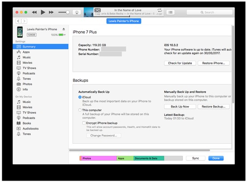Click the Photos camera icon in sidebar
This screenshot has width=247, height=182.
point(19,84)
